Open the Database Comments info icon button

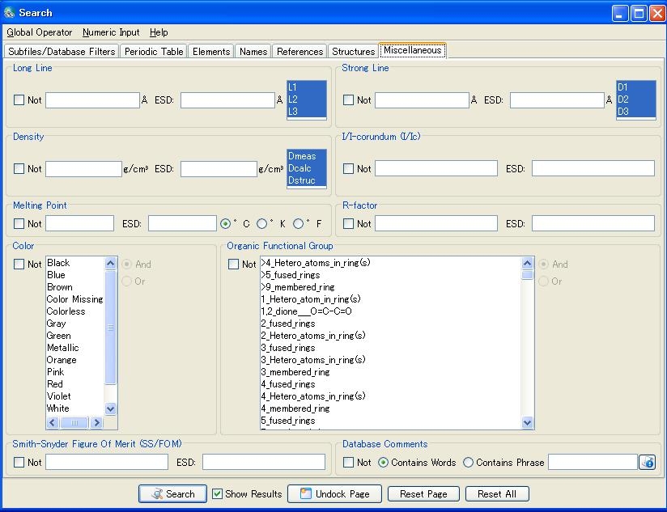tap(648, 462)
